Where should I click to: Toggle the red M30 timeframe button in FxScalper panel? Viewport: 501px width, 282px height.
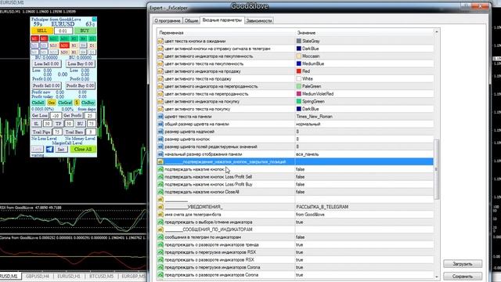(64, 45)
